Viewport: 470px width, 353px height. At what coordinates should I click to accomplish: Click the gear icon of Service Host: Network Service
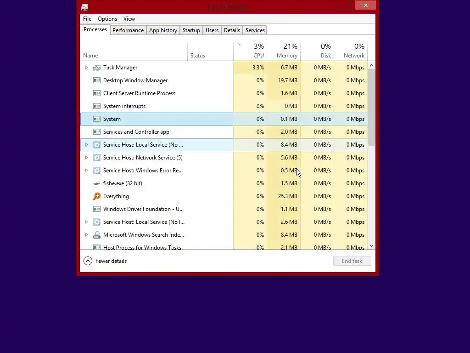[96, 158]
